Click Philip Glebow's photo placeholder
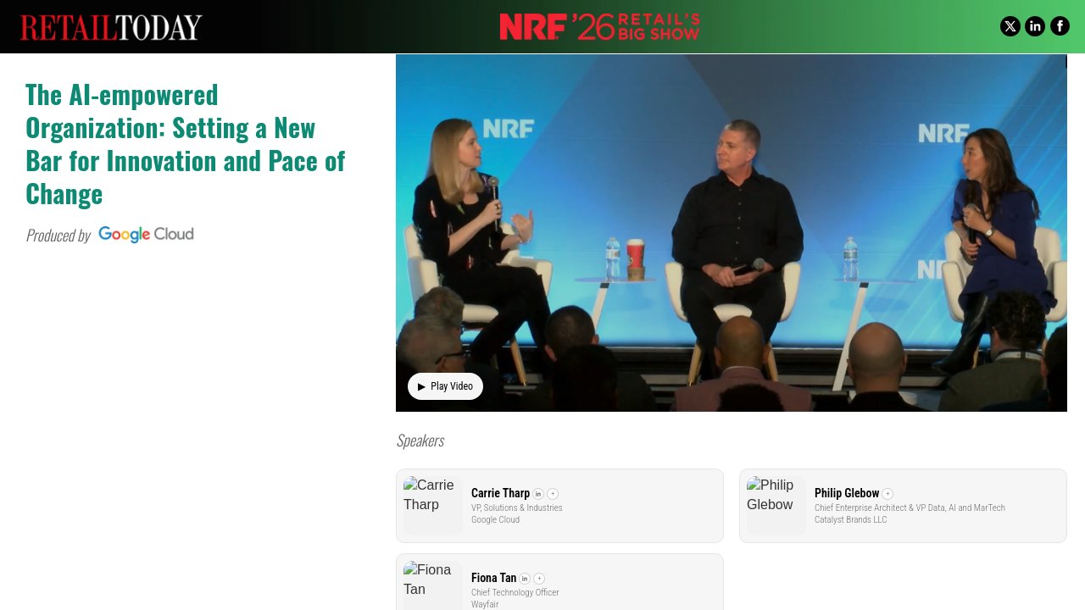This screenshot has height=610, width=1085. pos(776,505)
